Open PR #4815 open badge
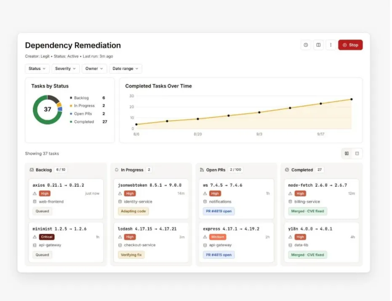392x301 pixels. point(219,255)
